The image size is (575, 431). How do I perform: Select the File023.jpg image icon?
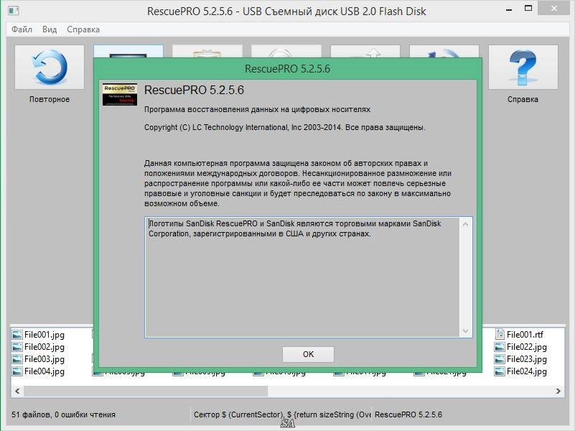[x=500, y=359]
